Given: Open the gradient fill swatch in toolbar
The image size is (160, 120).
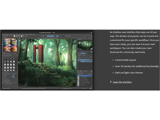Looking at the screenshot, I should click(x=14, y=36).
